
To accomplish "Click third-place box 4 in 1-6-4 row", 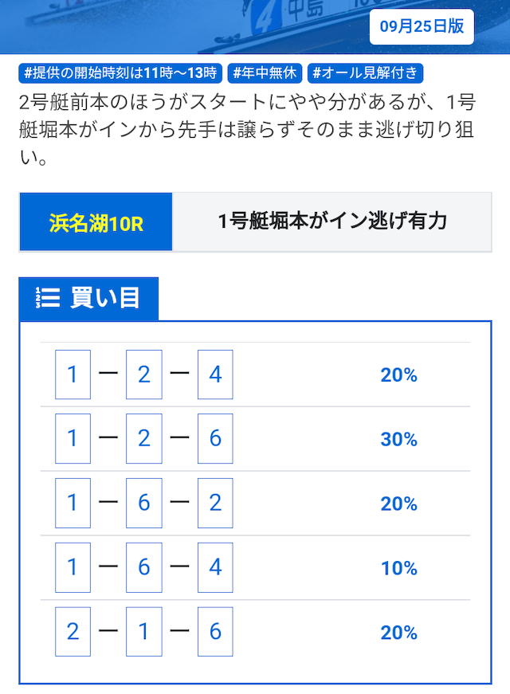I will tap(215, 568).
